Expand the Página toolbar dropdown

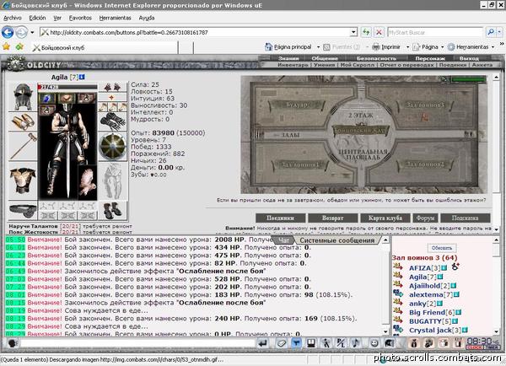point(442,47)
